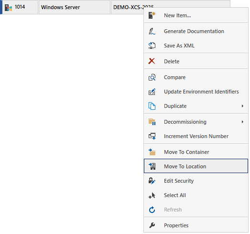Select the item 1014 row cell

(x=20, y=7)
